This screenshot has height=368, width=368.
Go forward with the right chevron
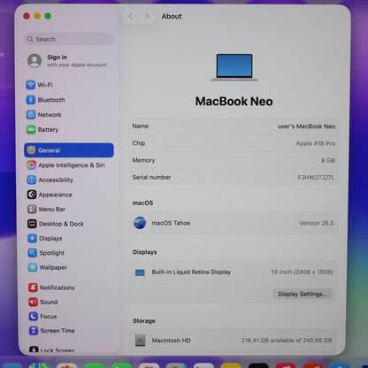coord(147,16)
